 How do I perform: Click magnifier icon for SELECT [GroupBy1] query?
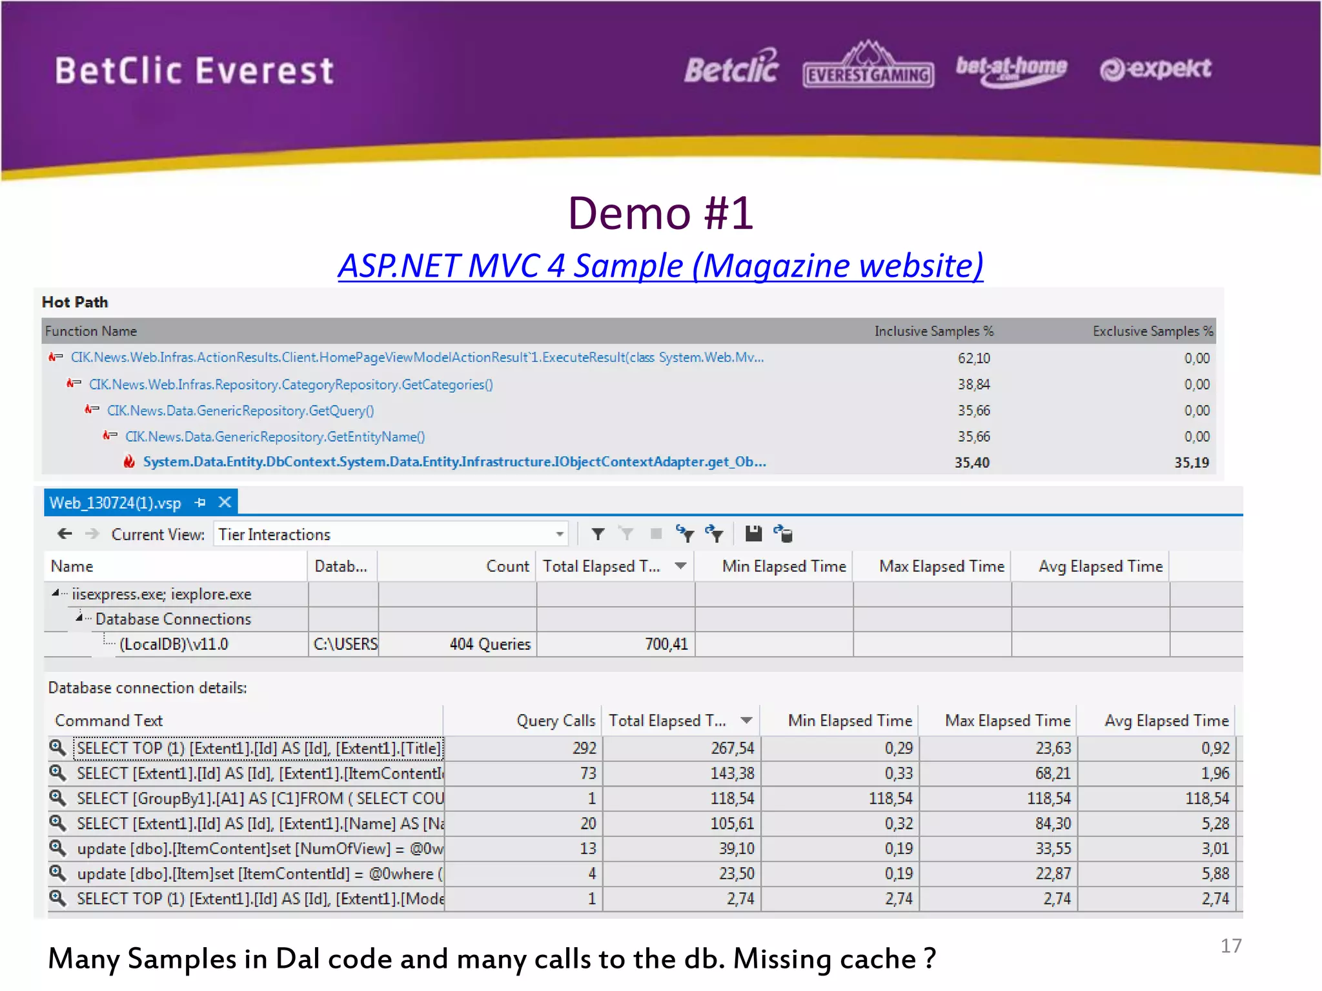pyautogui.click(x=57, y=797)
